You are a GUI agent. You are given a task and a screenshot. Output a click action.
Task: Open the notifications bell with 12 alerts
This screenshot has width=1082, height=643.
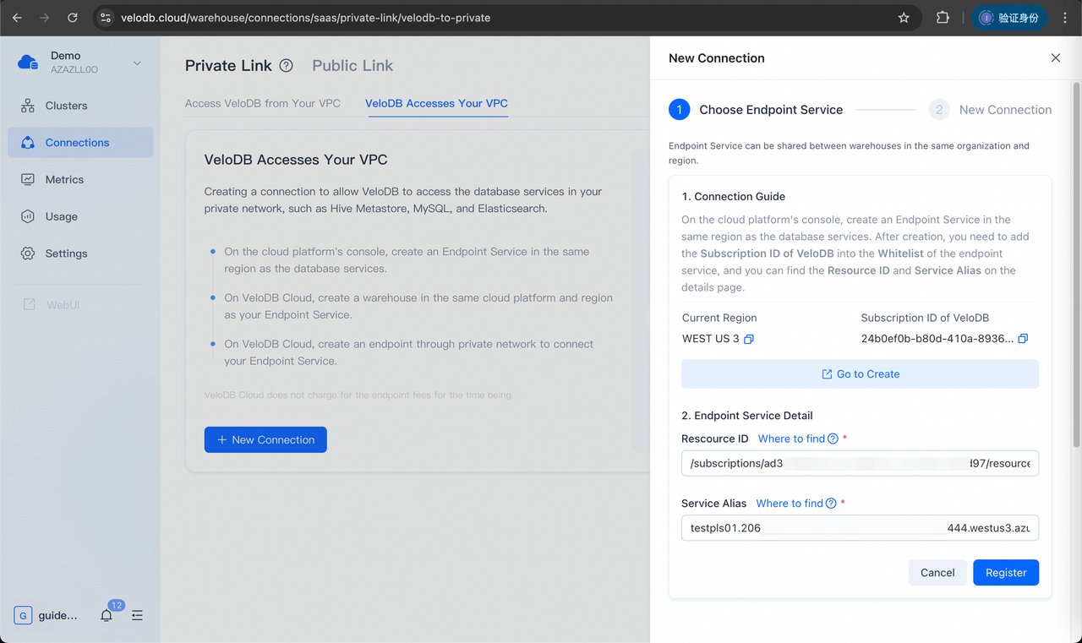[106, 615]
